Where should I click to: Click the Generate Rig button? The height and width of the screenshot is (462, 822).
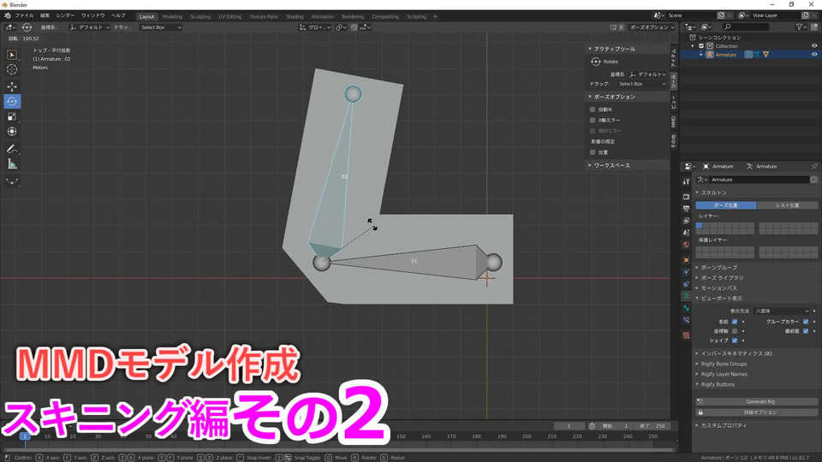coord(756,402)
